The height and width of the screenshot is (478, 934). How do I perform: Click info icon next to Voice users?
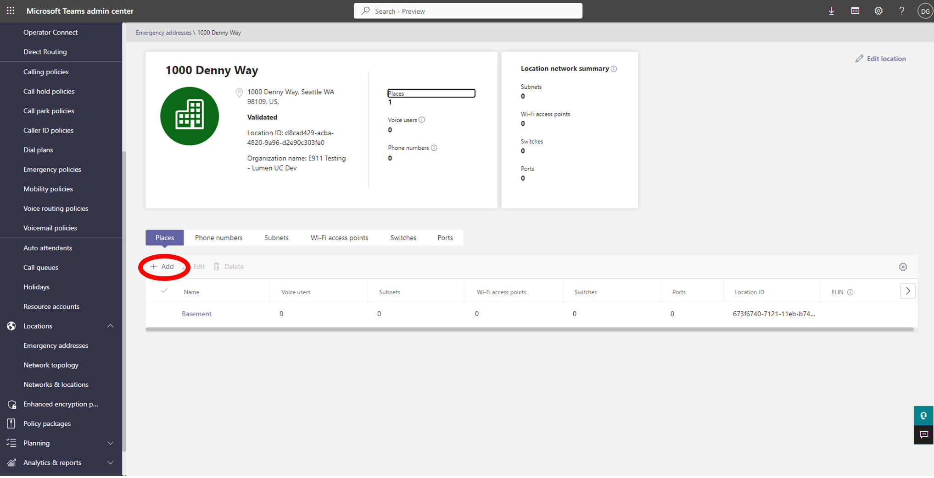click(x=422, y=120)
